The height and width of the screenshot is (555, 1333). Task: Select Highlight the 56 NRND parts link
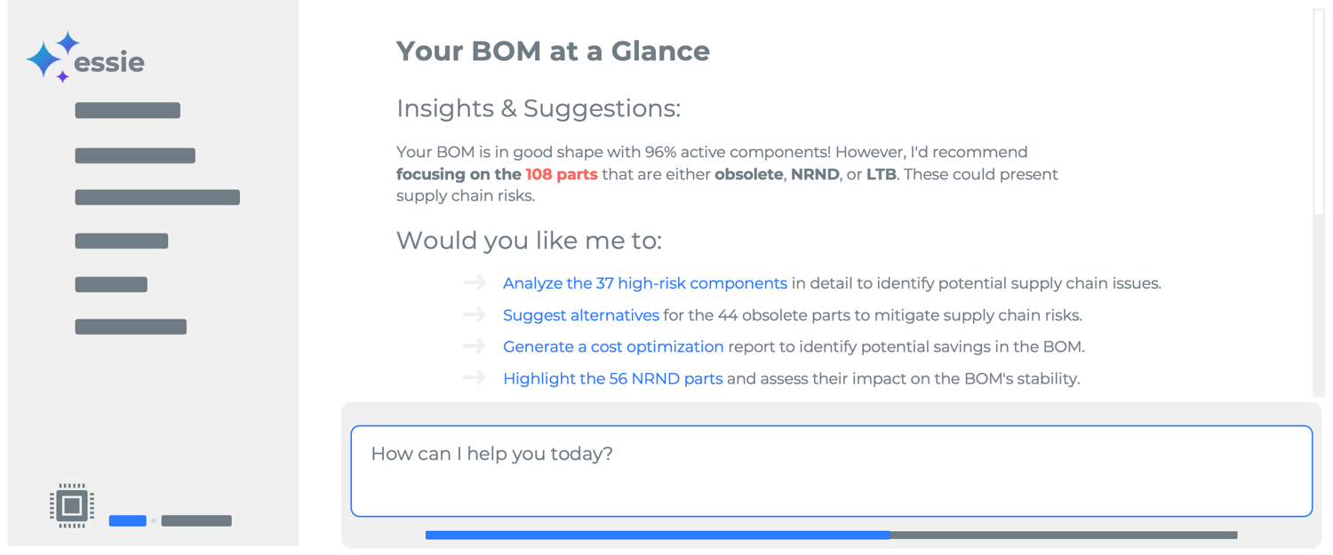click(612, 379)
